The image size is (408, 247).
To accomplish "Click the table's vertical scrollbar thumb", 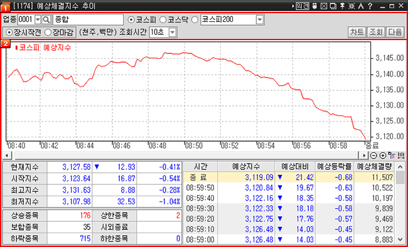I will pyautogui.click(x=400, y=177).
